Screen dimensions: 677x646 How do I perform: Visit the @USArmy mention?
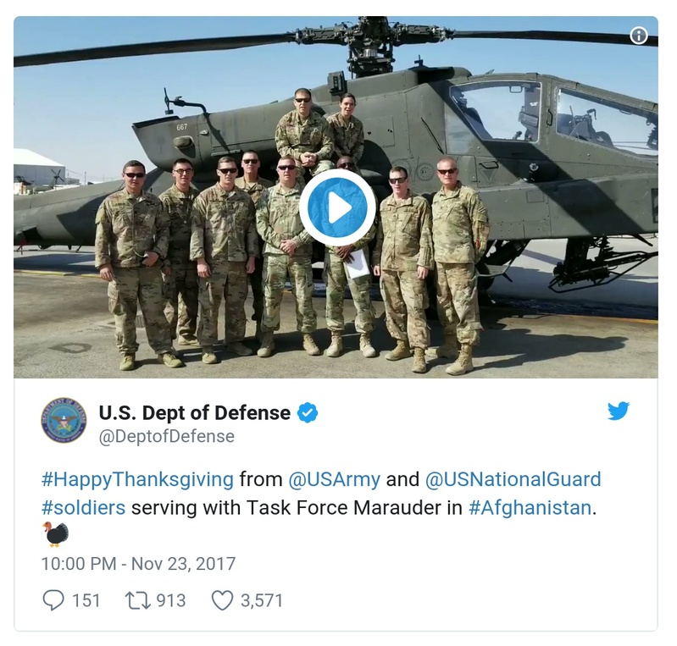[x=334, y=479]
